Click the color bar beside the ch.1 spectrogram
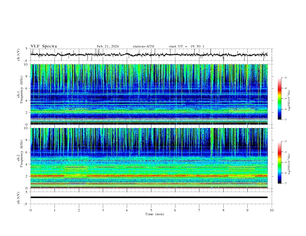The width and height of the screenshot is (306, 236). click(280, 98)
